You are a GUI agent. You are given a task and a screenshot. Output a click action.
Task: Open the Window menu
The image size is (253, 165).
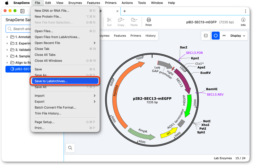point(157,3)
